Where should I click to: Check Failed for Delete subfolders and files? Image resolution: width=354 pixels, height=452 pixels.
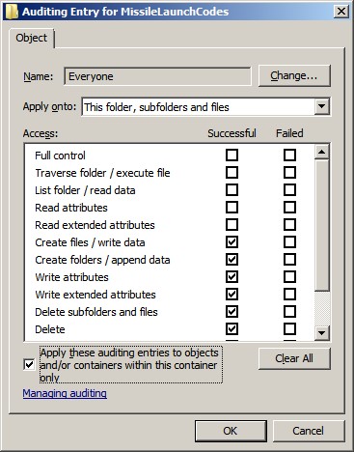(x=289, y=312)
